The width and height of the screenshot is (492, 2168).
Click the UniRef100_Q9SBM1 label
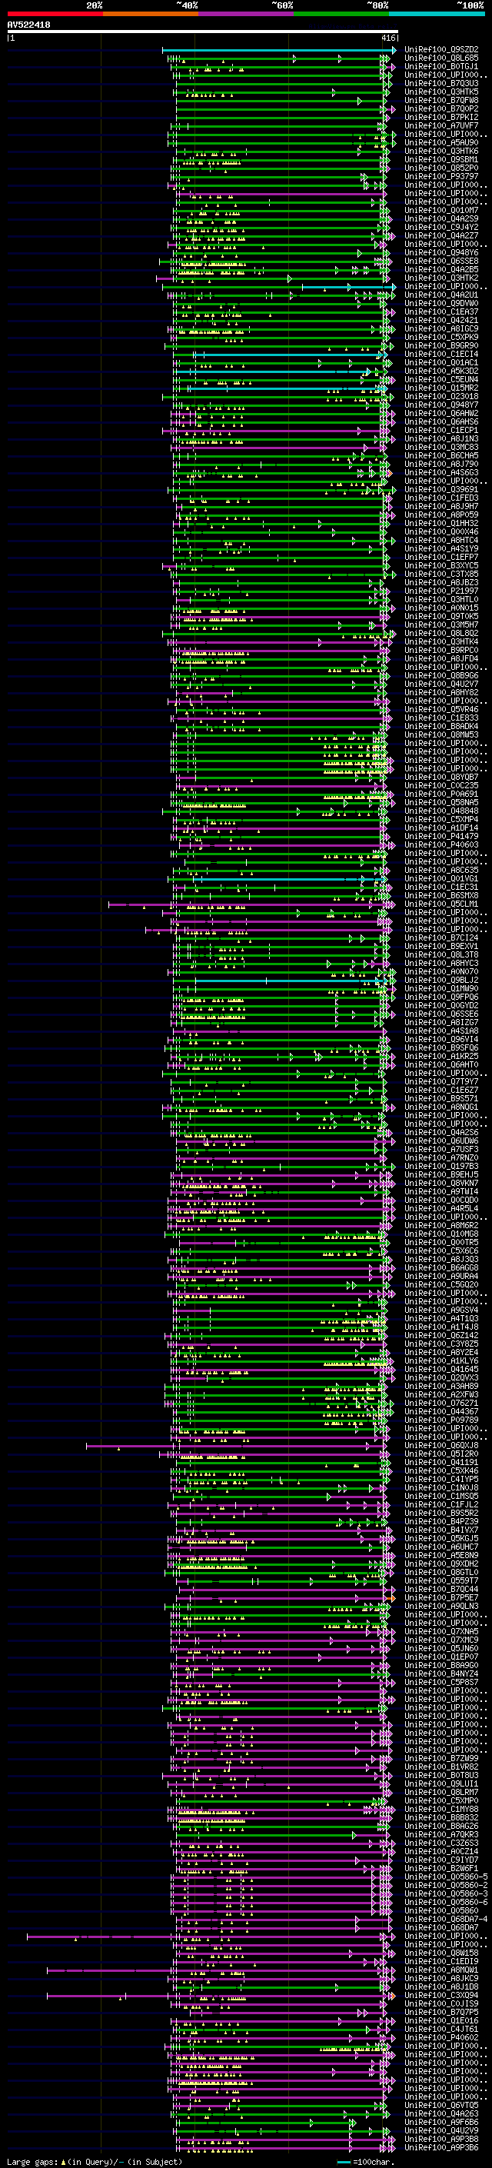coord(441,160)
